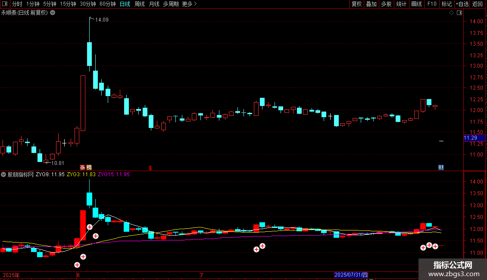Screen dimensions: 487x280
Task: Add stock via +自选 button
Action: pos(462,4)
